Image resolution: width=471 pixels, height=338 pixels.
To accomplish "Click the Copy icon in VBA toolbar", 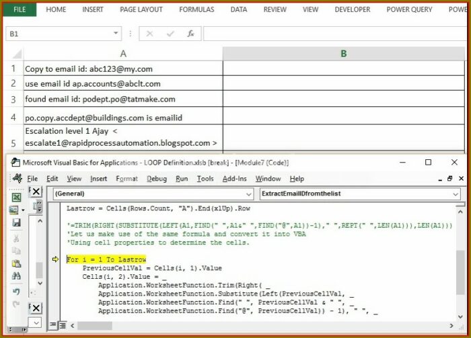I will (16, 251).
